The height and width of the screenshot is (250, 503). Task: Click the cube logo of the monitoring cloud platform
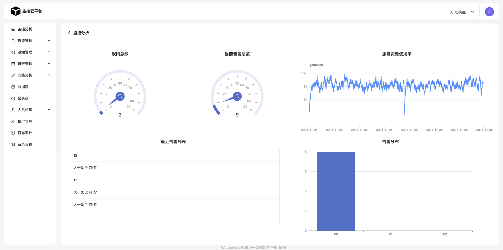[x=15, y=11]
